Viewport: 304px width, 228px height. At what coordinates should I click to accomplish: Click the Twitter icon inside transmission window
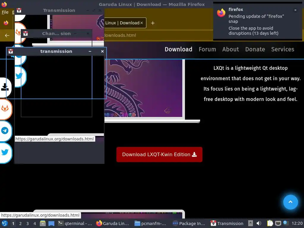click(x=19, y=76)
